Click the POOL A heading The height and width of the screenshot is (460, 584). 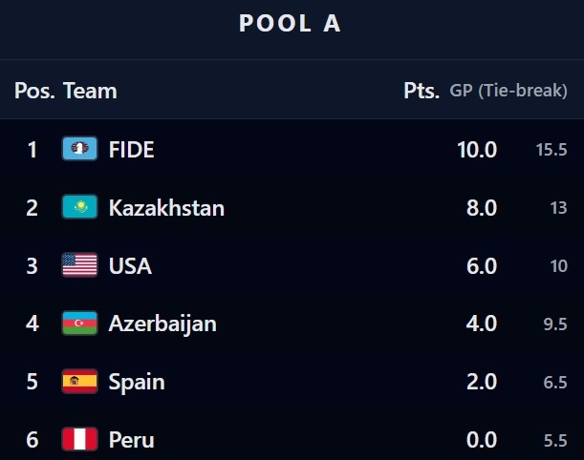coord(291,25)
